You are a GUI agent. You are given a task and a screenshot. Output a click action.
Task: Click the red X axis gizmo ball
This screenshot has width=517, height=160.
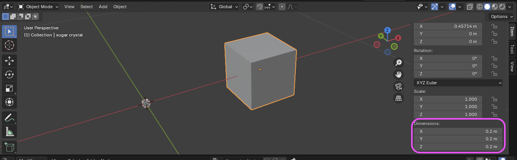coord(398,38)
